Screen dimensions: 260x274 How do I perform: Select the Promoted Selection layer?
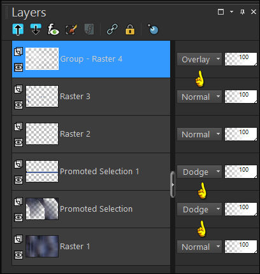coord(91,209)
